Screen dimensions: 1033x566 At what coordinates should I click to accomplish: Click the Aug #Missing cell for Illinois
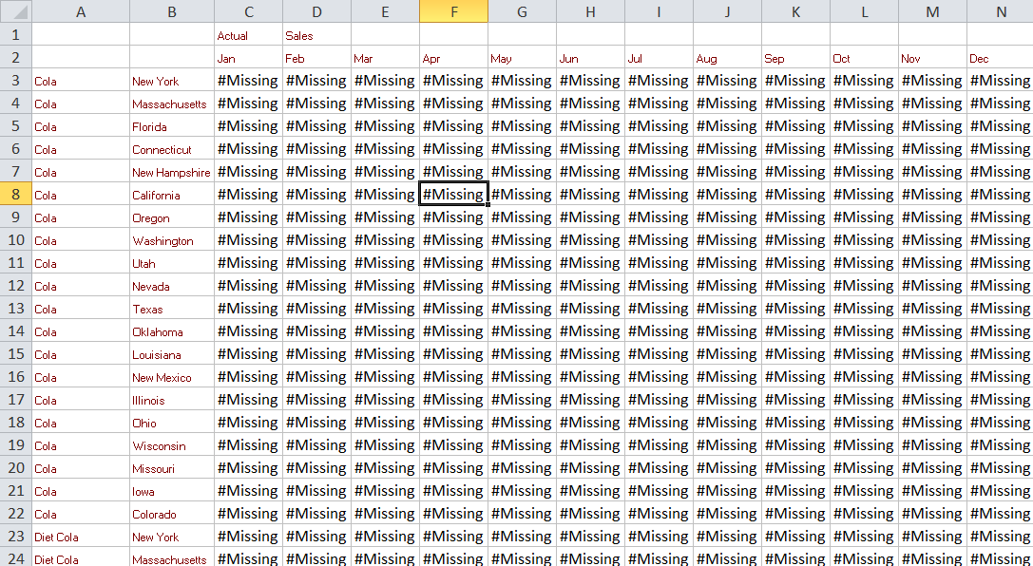(x=728, y=400)
